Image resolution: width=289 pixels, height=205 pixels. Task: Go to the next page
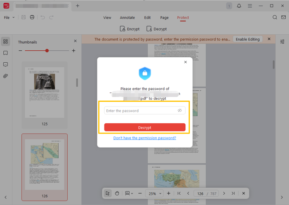coord(224,193)
